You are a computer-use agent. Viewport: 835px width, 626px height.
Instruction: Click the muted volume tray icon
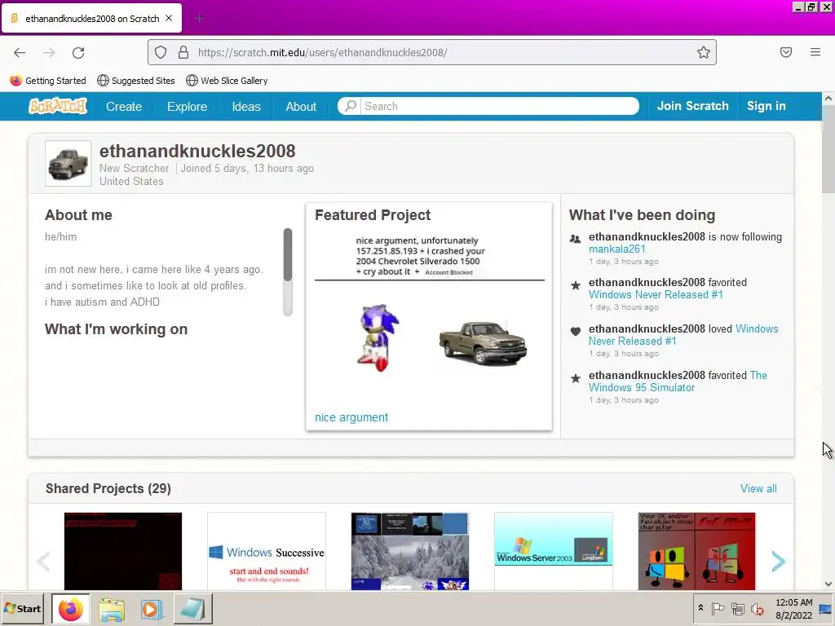pyautogui.click(x=757, y=608)
